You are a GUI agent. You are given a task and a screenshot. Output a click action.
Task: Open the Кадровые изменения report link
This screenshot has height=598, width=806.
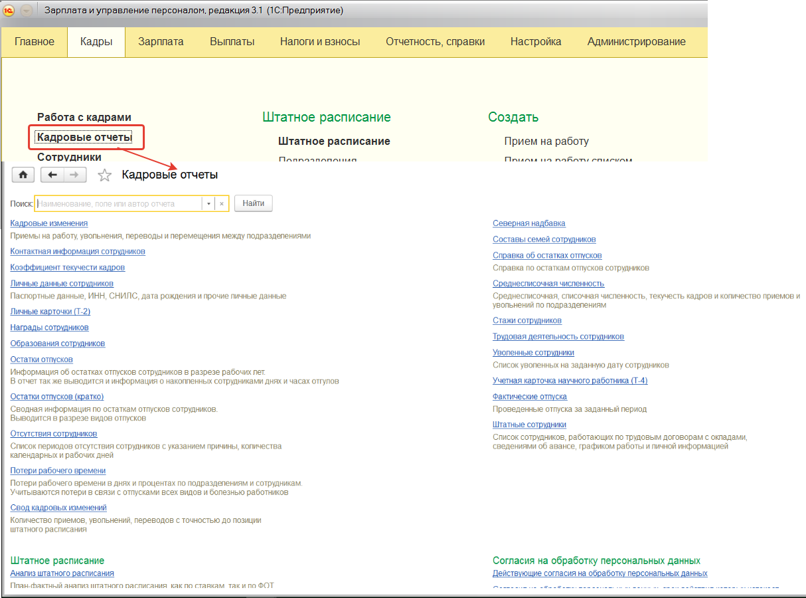pyautogui.click(x=49, y=223)
